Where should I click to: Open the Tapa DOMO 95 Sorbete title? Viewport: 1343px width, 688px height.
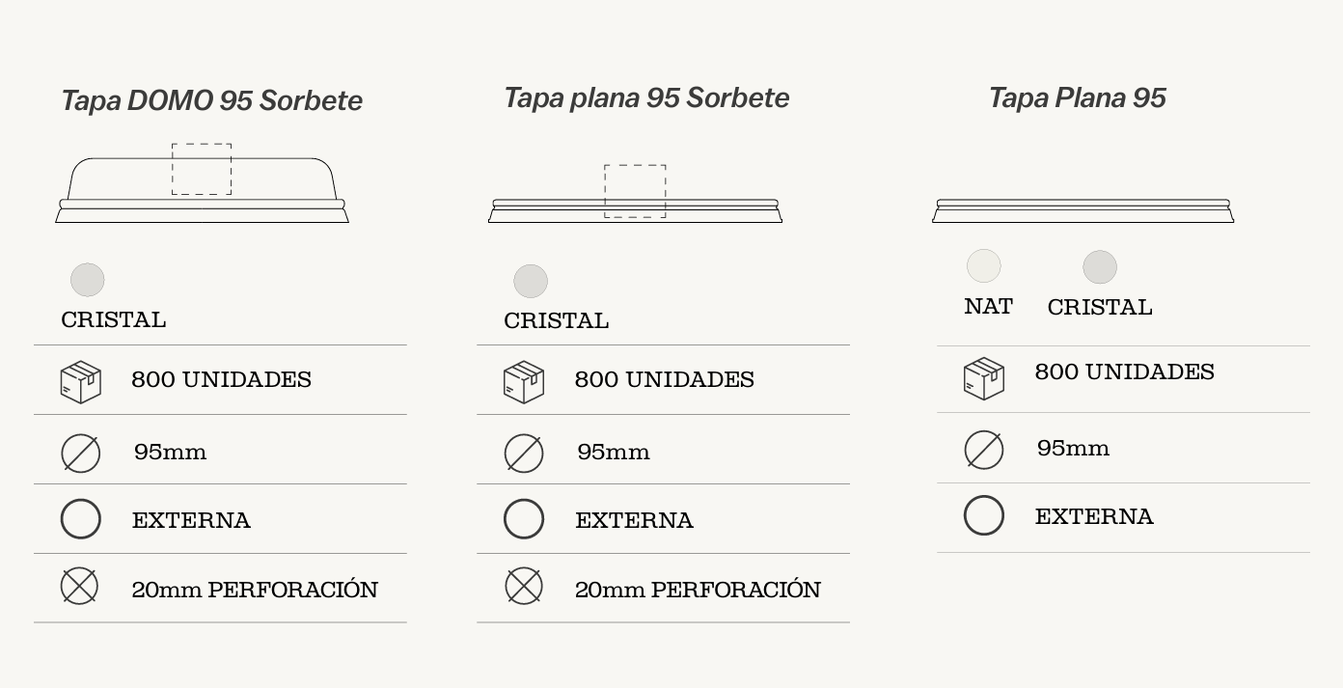click(x=211, y=100)
